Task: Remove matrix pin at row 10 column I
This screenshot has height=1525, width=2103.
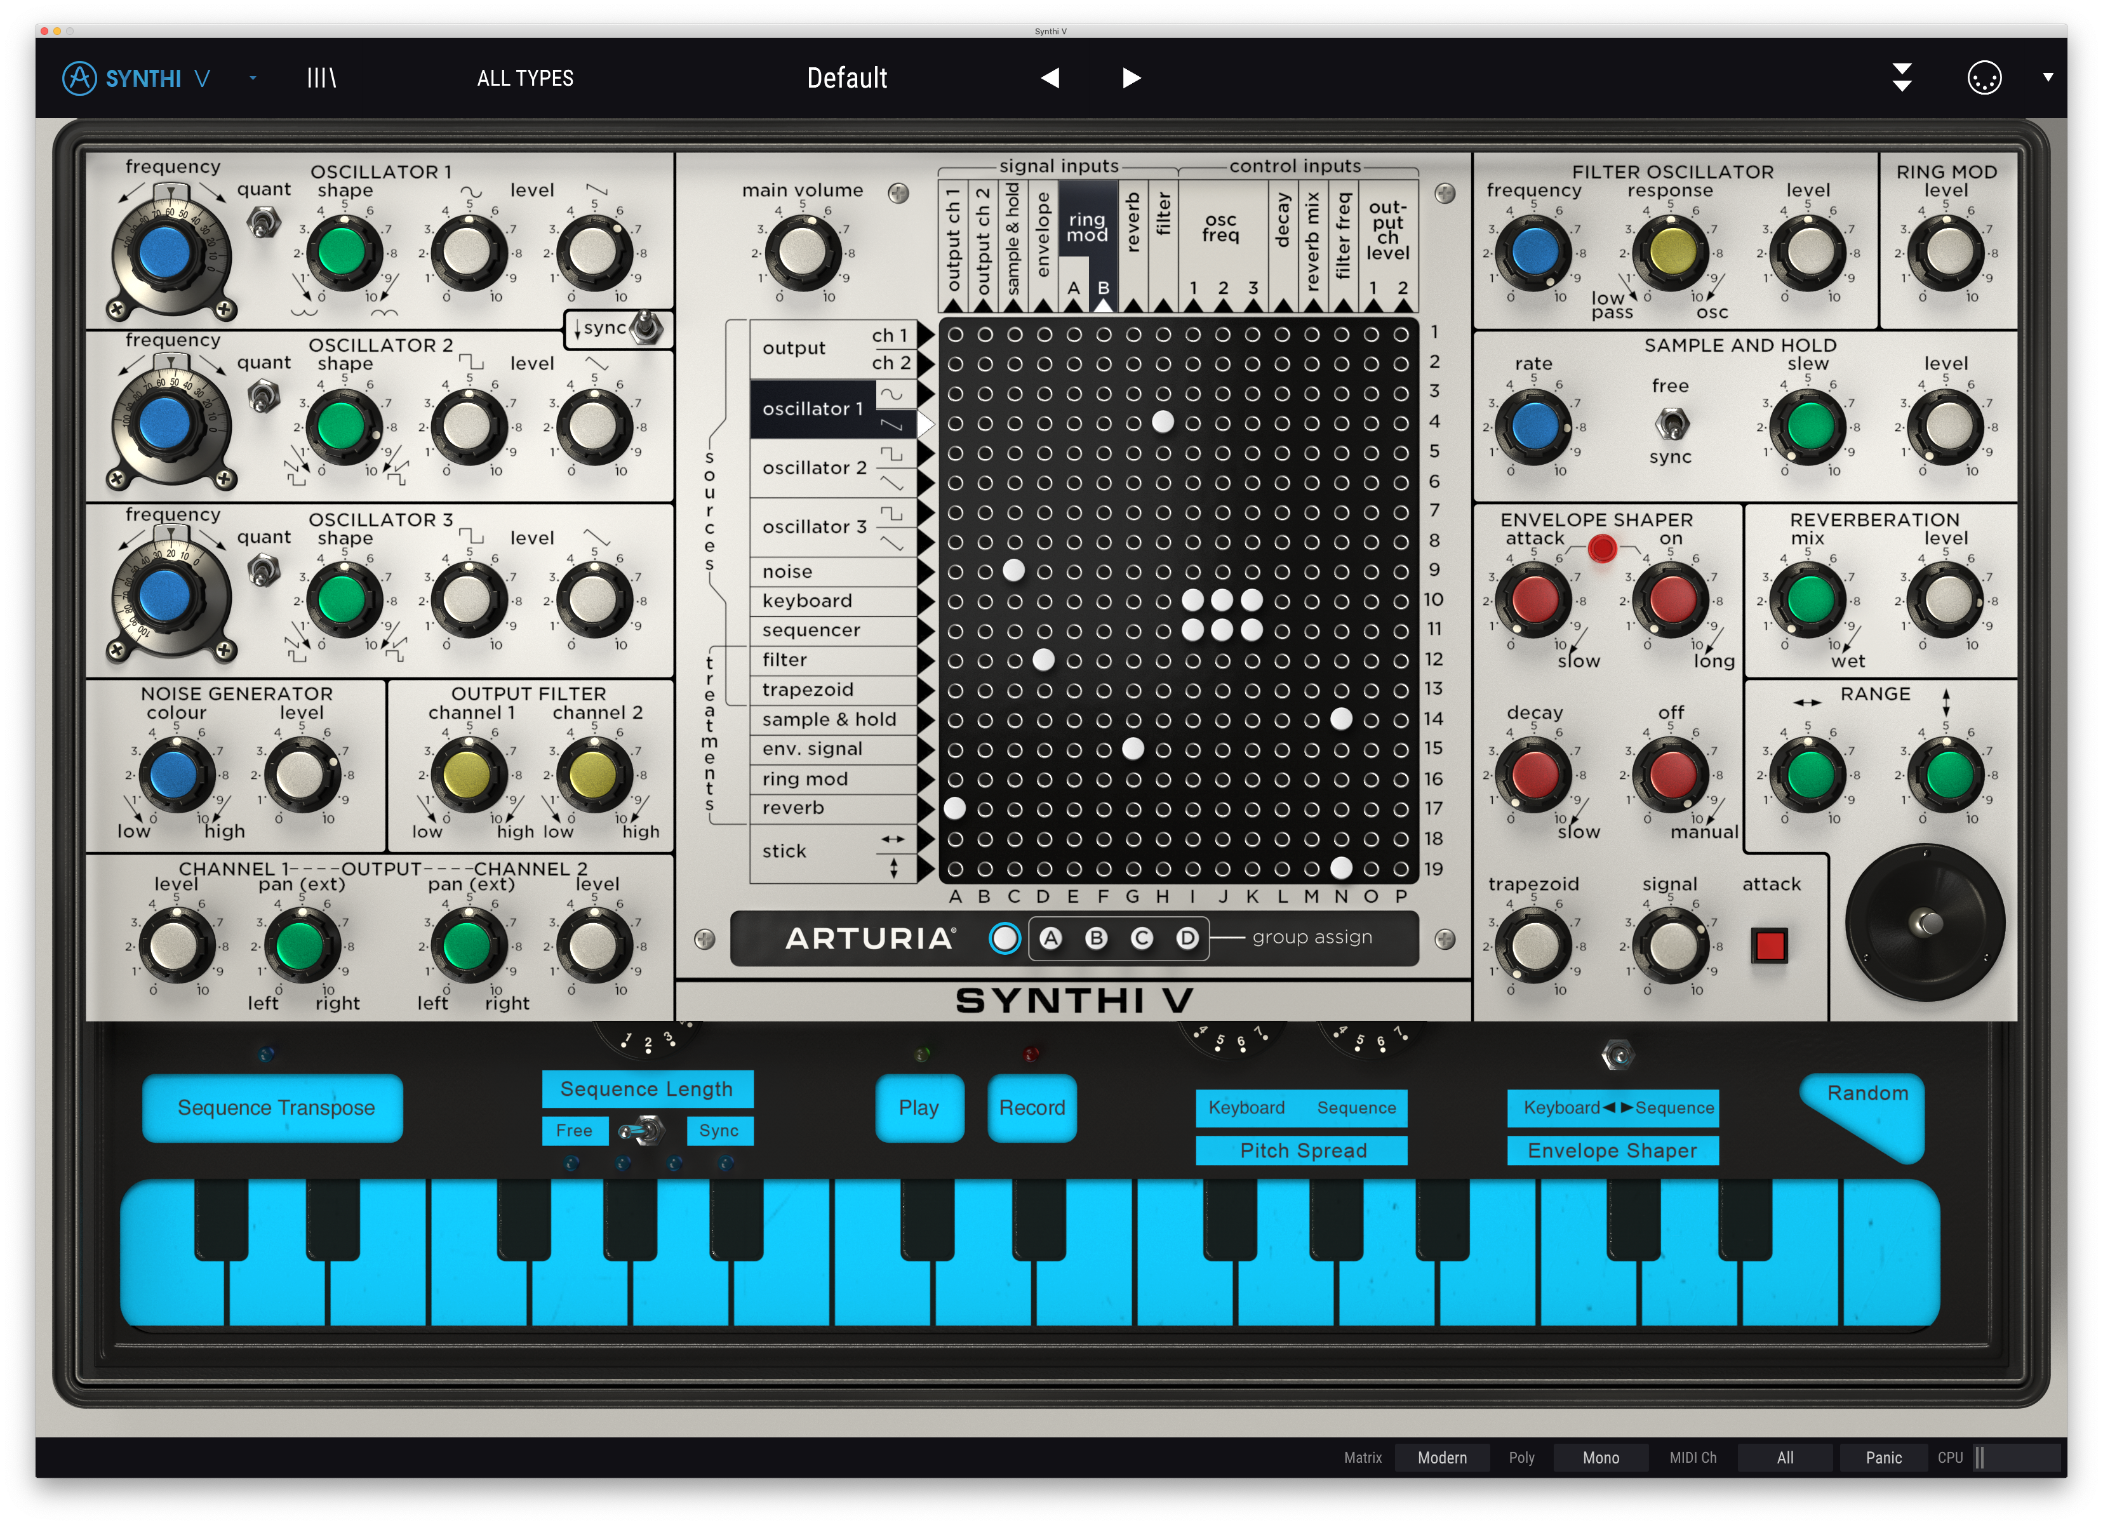Action: point(1192,600)
